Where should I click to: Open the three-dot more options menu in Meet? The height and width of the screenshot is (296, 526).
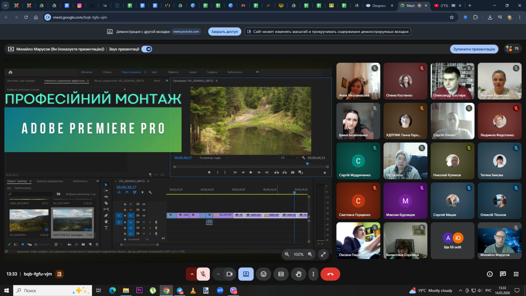coord(314,274)
